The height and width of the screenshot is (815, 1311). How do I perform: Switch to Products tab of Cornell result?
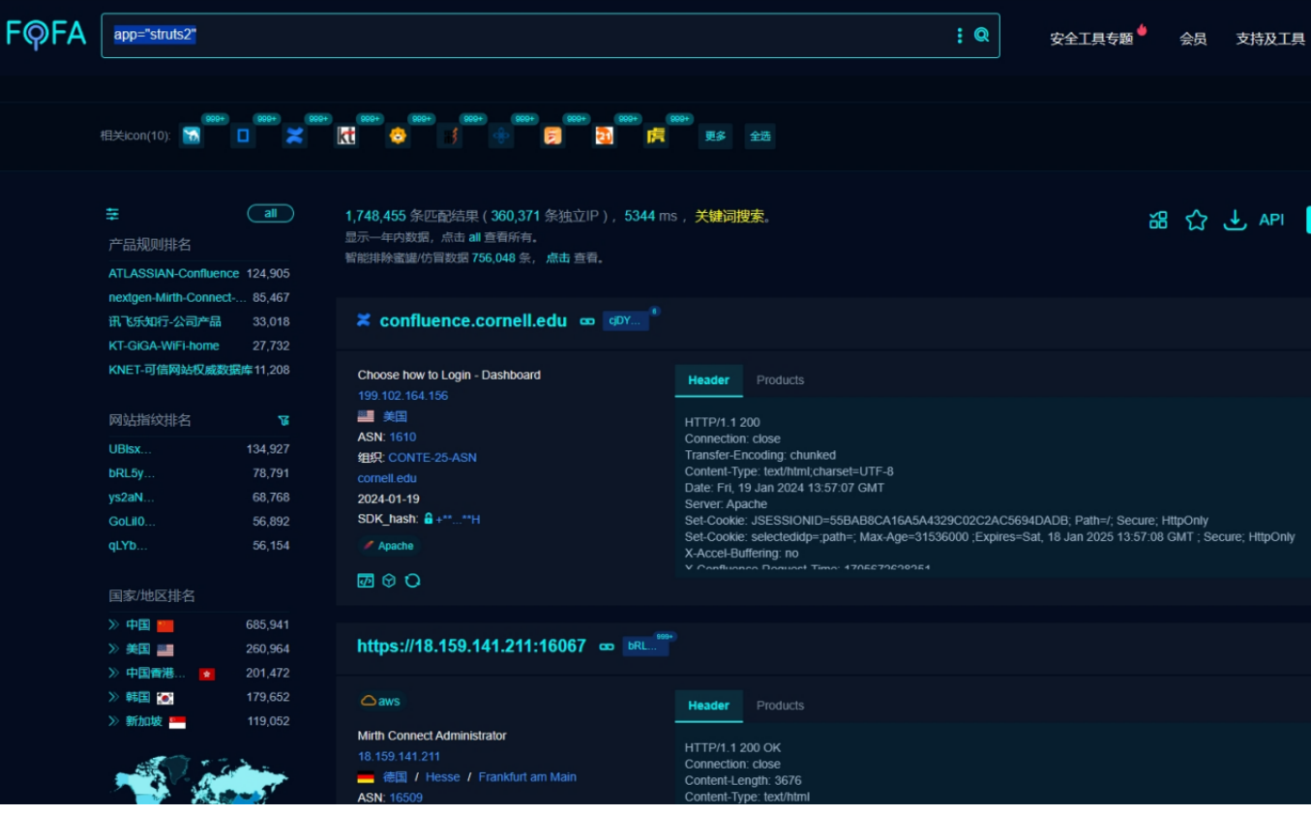[780, 380]
